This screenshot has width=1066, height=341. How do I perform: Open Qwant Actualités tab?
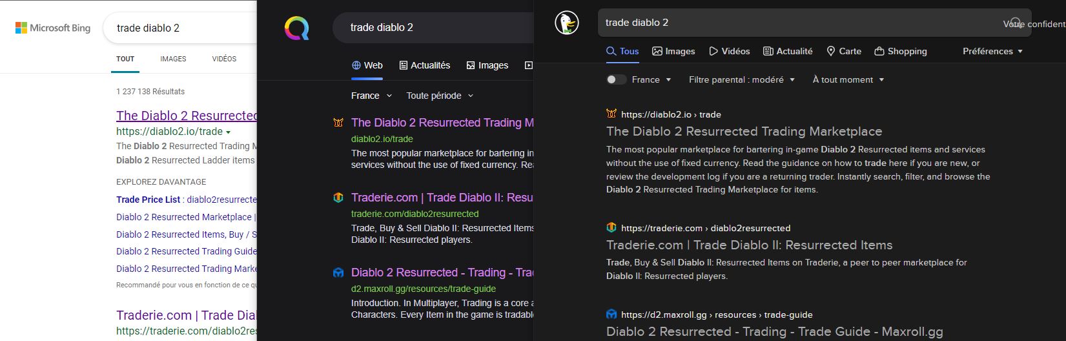425,65
